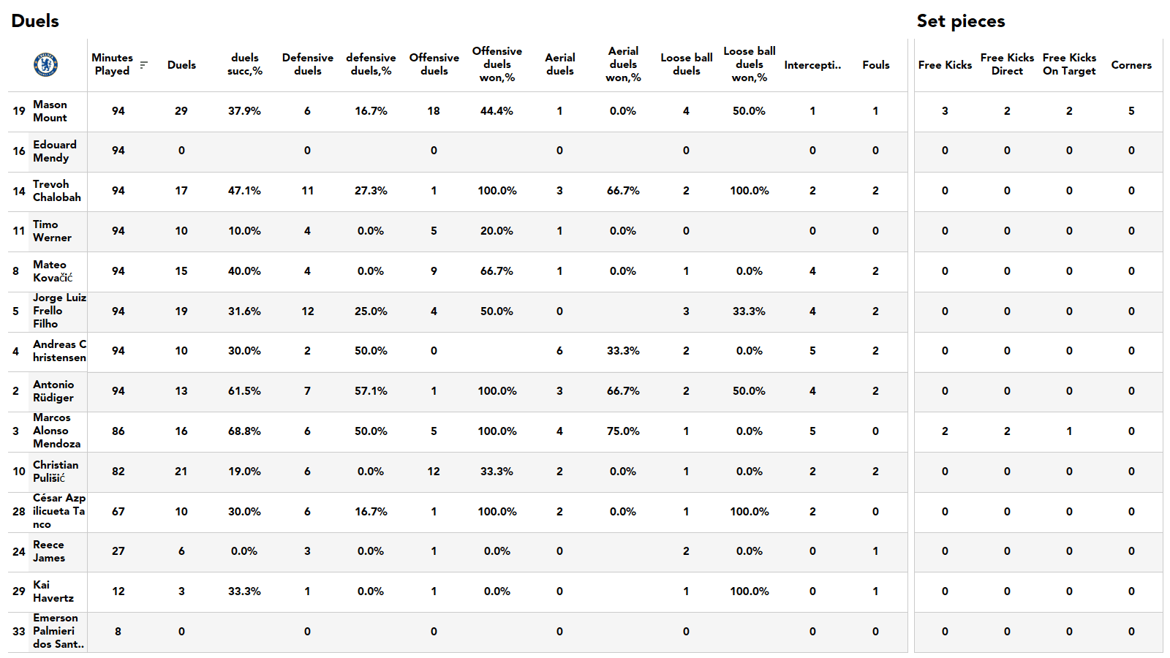Select player Jorge Luiz Frello Filho
The width and height of the screenshot is (1170, 658).
[x=59, y=311]
